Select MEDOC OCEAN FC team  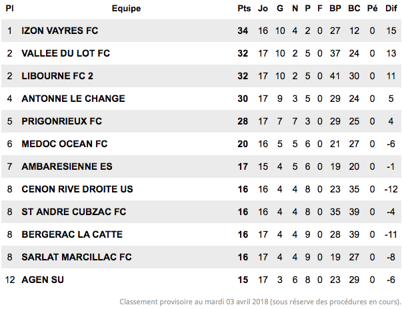tap(65, 144)
